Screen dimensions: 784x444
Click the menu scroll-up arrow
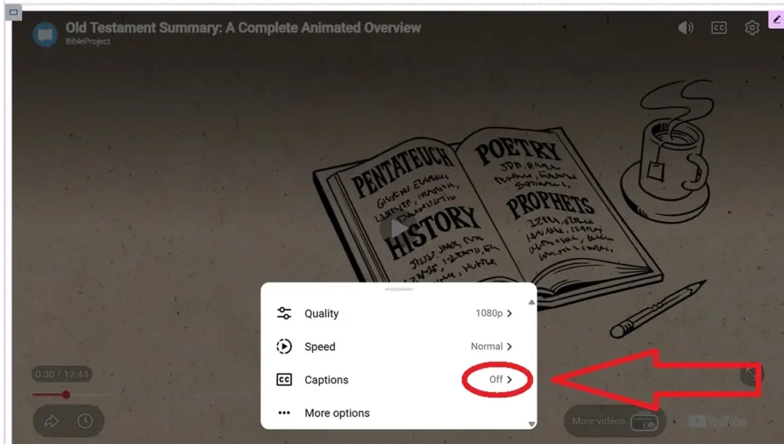click(x=531, y=302)
